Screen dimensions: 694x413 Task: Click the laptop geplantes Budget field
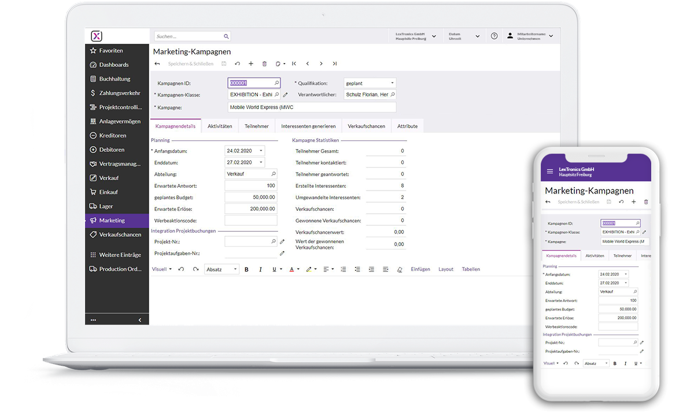click(x=251, y=197)
